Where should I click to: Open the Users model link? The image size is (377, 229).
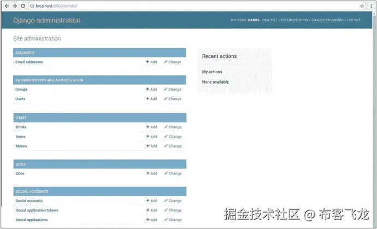point(20,99)
